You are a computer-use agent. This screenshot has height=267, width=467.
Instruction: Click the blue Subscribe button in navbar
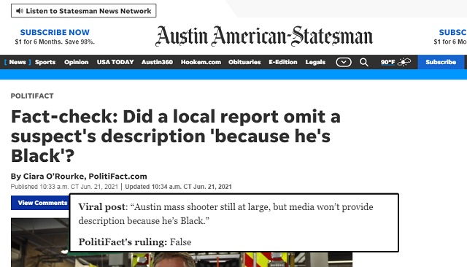click(x=441, y=62)
